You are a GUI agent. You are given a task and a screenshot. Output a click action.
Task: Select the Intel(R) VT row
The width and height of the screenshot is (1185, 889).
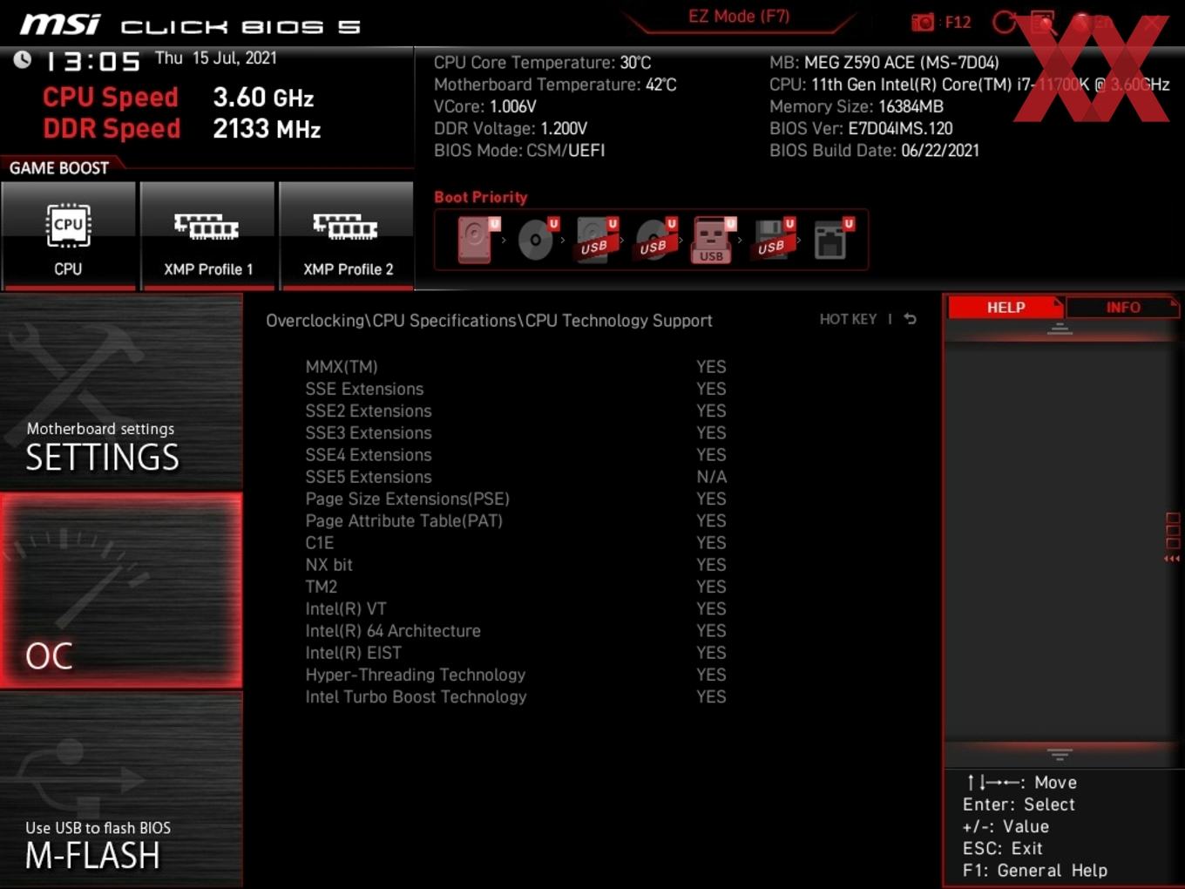(x=516, y=609)
